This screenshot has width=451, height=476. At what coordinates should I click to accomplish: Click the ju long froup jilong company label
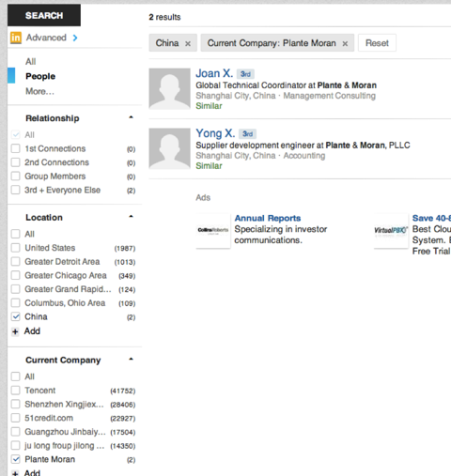click(65, 446)
